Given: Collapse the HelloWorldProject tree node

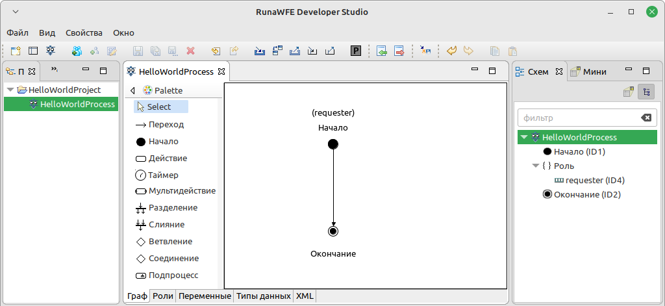Looking at the screenshot, I should coord(10,90).
